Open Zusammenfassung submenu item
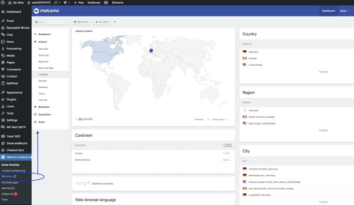The image size is (354, 205). [13, 171]
